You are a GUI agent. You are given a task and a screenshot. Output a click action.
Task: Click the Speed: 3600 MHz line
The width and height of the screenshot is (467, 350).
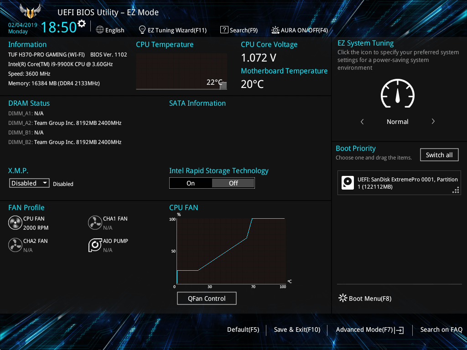tap(29, 74)
